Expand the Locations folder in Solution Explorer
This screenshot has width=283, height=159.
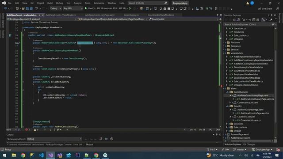point(227,124)
